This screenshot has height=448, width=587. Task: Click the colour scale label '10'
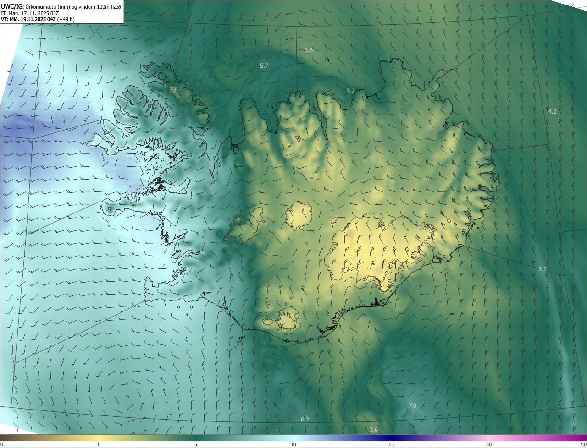click(293, 444)
